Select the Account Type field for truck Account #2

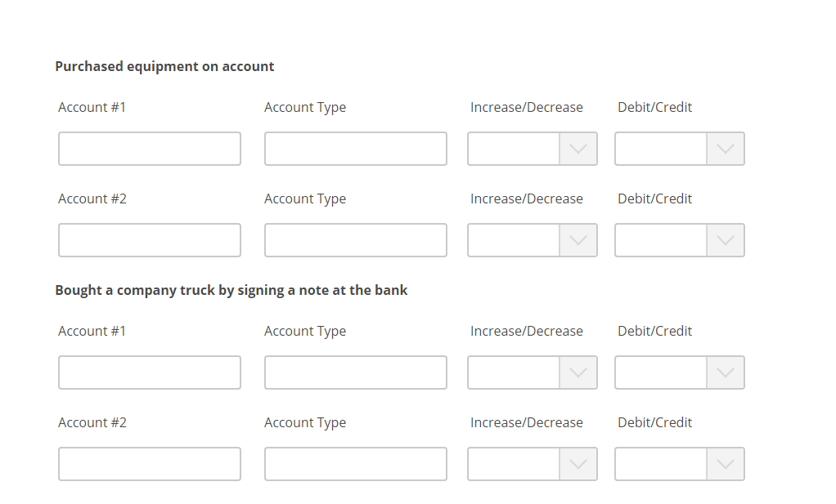pos(355,464)
